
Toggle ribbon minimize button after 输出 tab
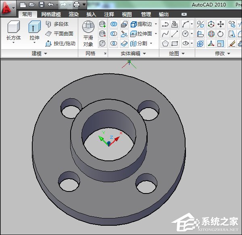click(184, 15)
